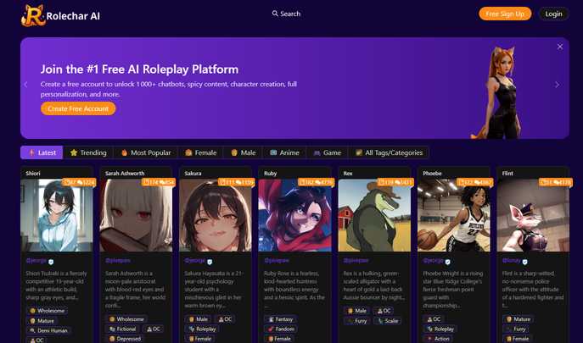The width and height of the screenshot is (583, 343).
Task: Click the orange stats badge on Shiori card
Action: coord(79,182)
